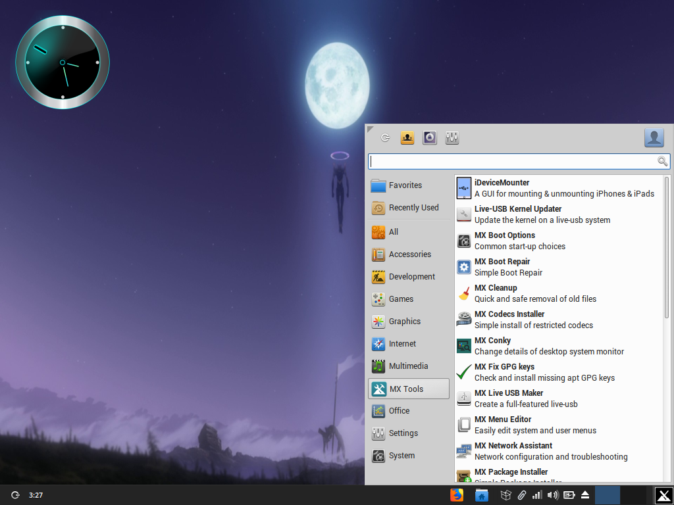Click the panel logout icon beside the clock

15,495
